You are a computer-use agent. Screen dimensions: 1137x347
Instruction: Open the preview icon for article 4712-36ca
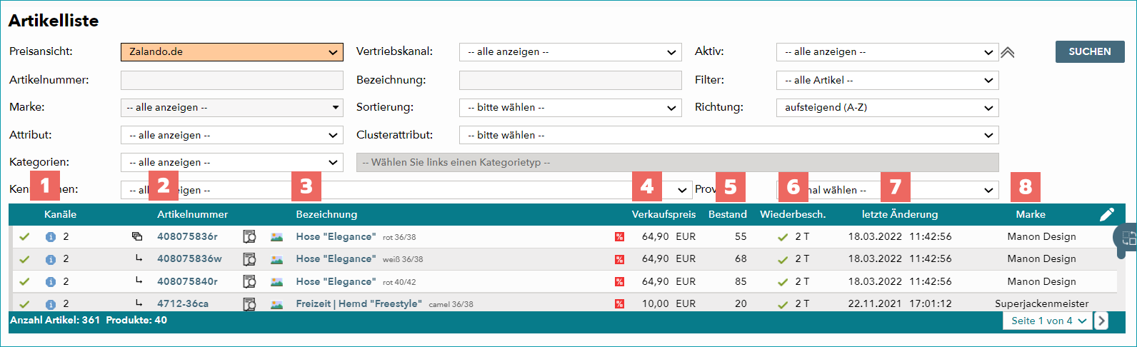249,304
